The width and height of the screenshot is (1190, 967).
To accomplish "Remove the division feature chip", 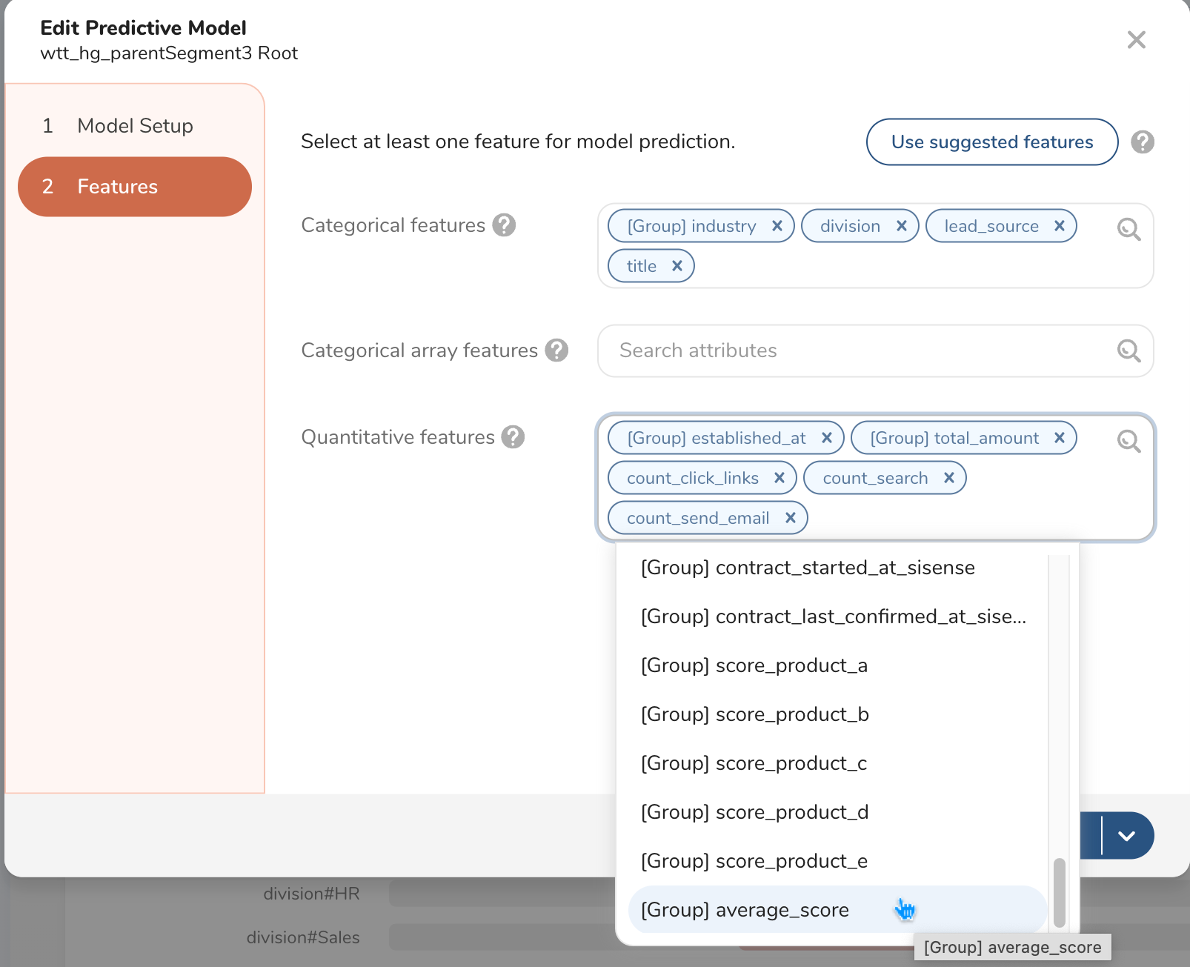I will pyautogui.click(x=902, y=226).
